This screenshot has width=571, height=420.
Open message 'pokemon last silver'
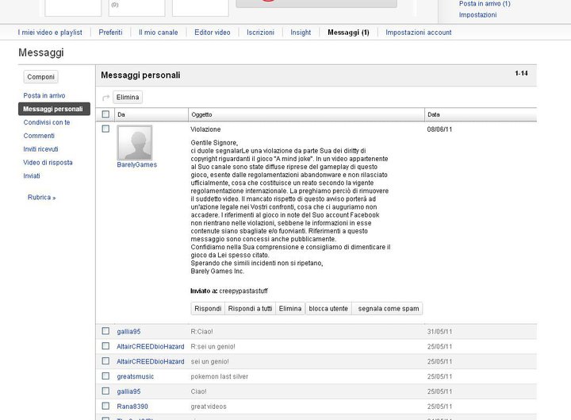point(219,376)
